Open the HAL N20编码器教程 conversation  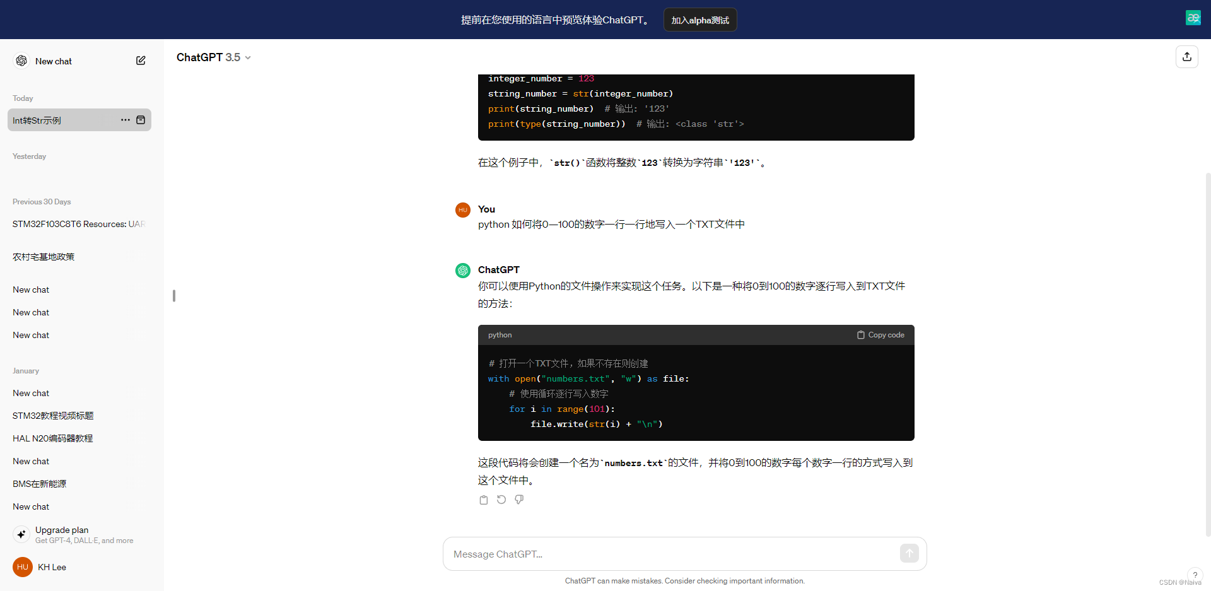pyautogui.click(x=79, y=438)
